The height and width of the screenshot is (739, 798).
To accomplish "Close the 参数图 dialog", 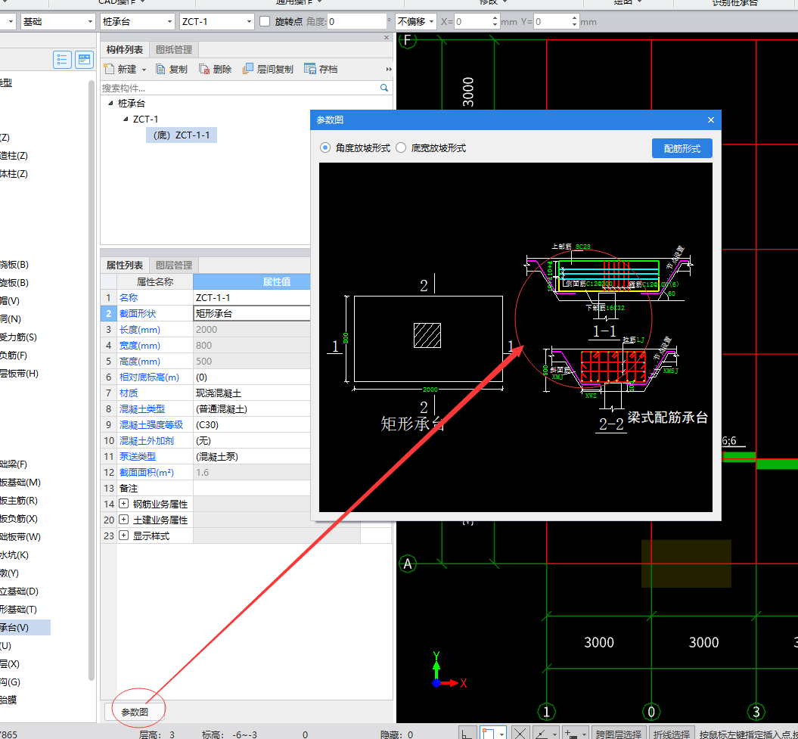I will 711,120.
